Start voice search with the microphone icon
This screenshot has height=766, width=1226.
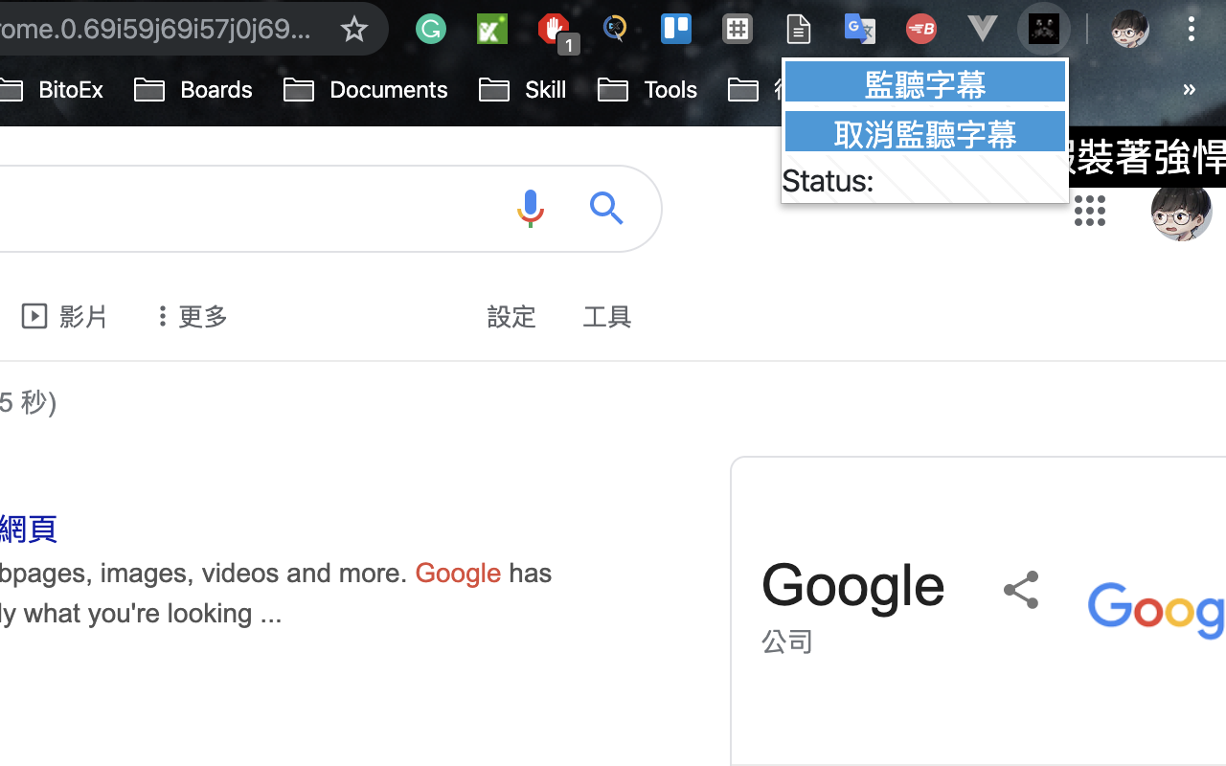click(530, 208)
